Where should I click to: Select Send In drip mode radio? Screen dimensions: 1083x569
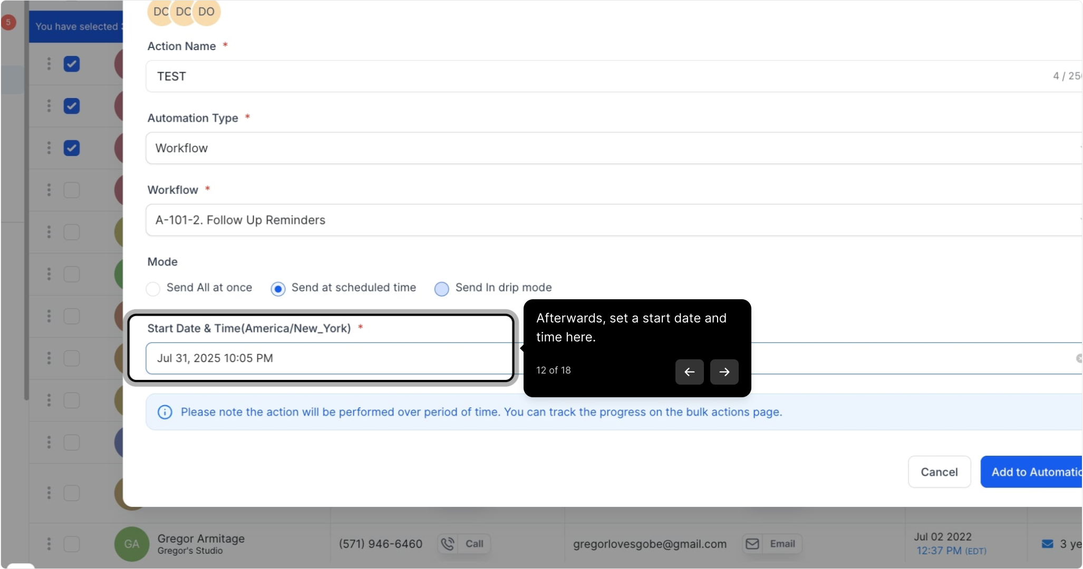(x=441, y=289)
